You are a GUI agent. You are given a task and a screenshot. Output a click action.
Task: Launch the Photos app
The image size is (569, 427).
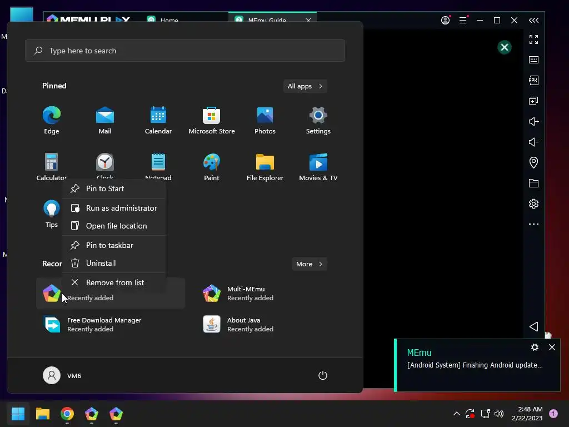click(x=265, y=121)
